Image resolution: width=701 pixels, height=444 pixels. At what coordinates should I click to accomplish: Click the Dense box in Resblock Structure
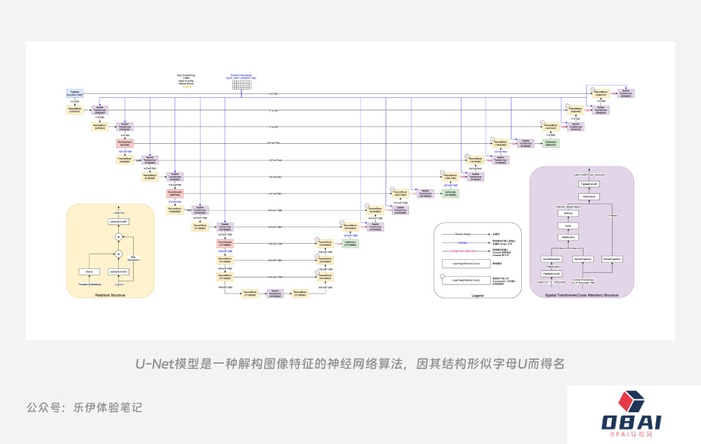[89, 272]
